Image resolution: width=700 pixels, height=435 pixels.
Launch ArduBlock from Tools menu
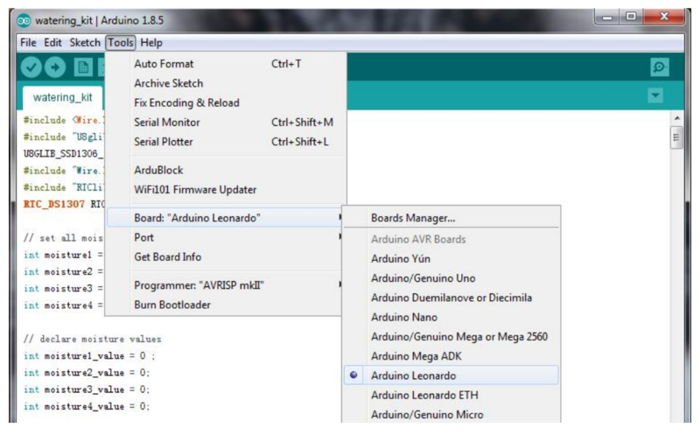click(x=226, y=170)
